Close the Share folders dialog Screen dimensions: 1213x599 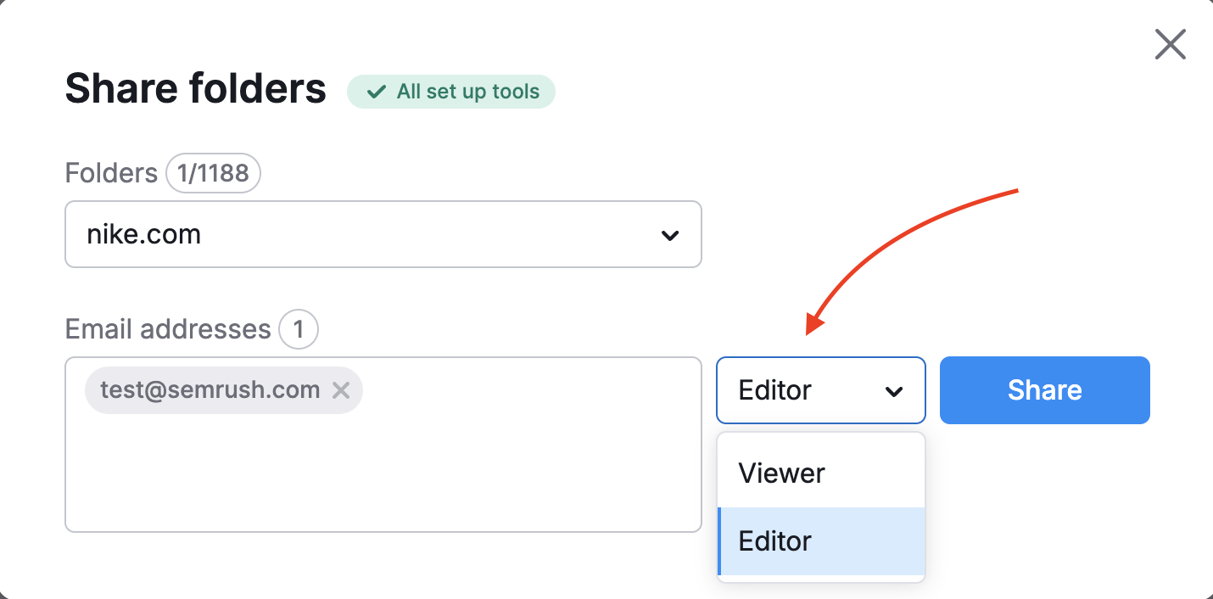1170,44
